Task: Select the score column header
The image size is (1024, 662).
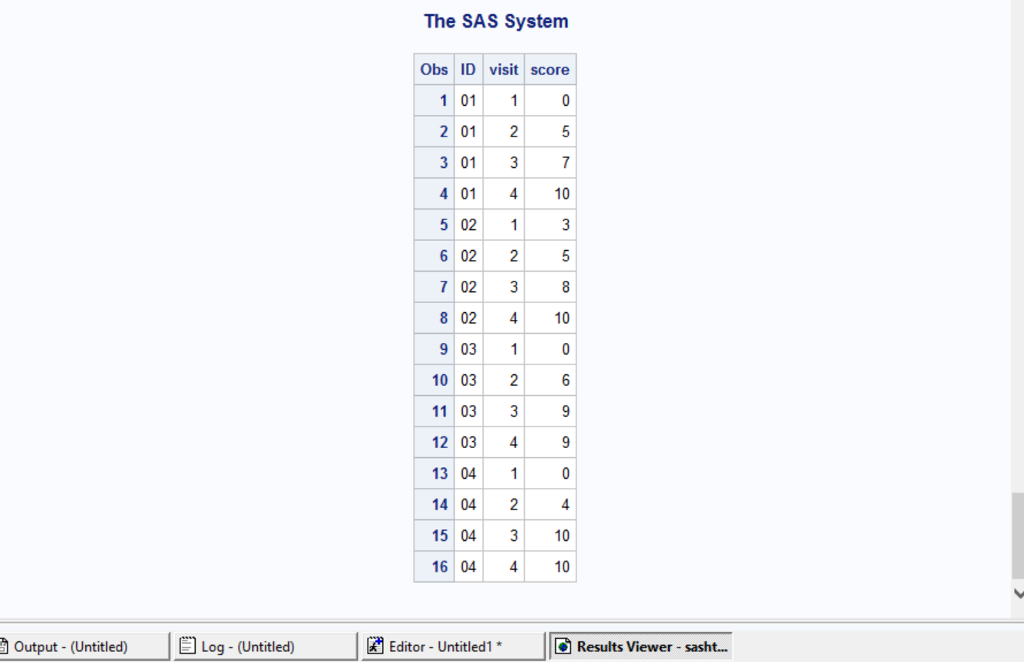Action: tap(550, 69)
